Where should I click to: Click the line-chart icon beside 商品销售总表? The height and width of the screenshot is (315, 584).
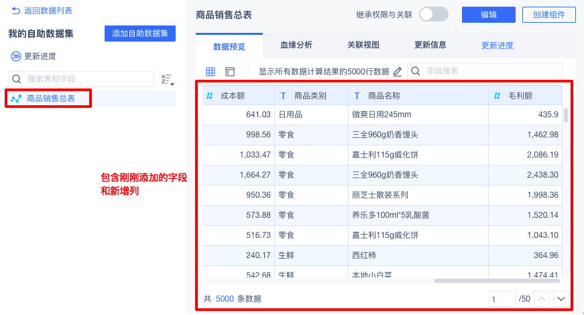click(16, 99)
